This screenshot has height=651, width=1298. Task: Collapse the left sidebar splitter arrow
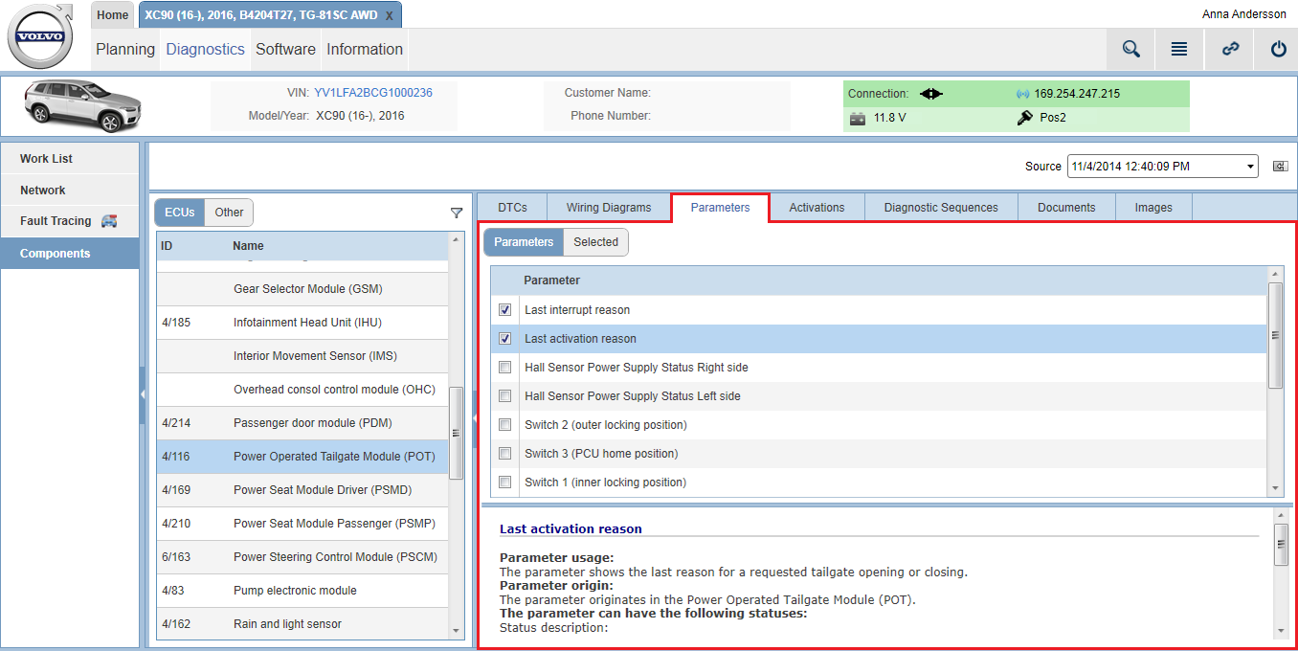point(143,393)
